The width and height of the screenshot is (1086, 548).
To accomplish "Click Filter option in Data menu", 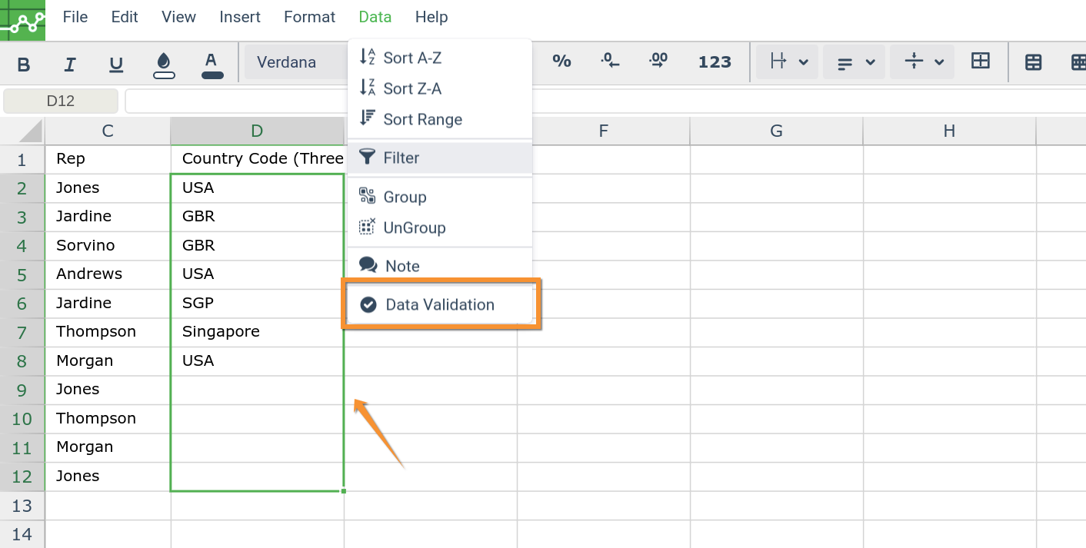I will [401, 158].
